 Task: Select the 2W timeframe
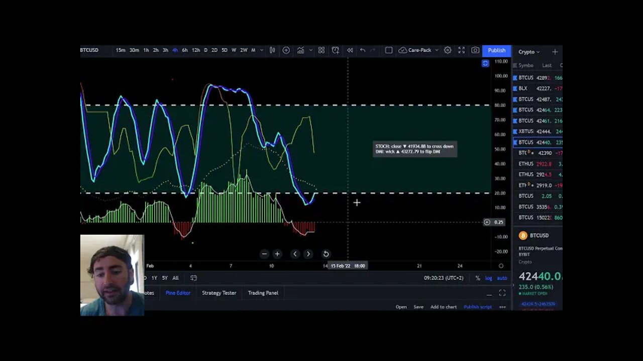pyautogui.click(x=243, y=50)
